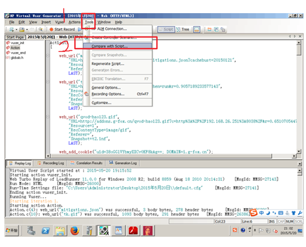The height and width of the screenshot is (247, 306).
Task: Open the Vuser menu
Action: (x=60, y=22)
